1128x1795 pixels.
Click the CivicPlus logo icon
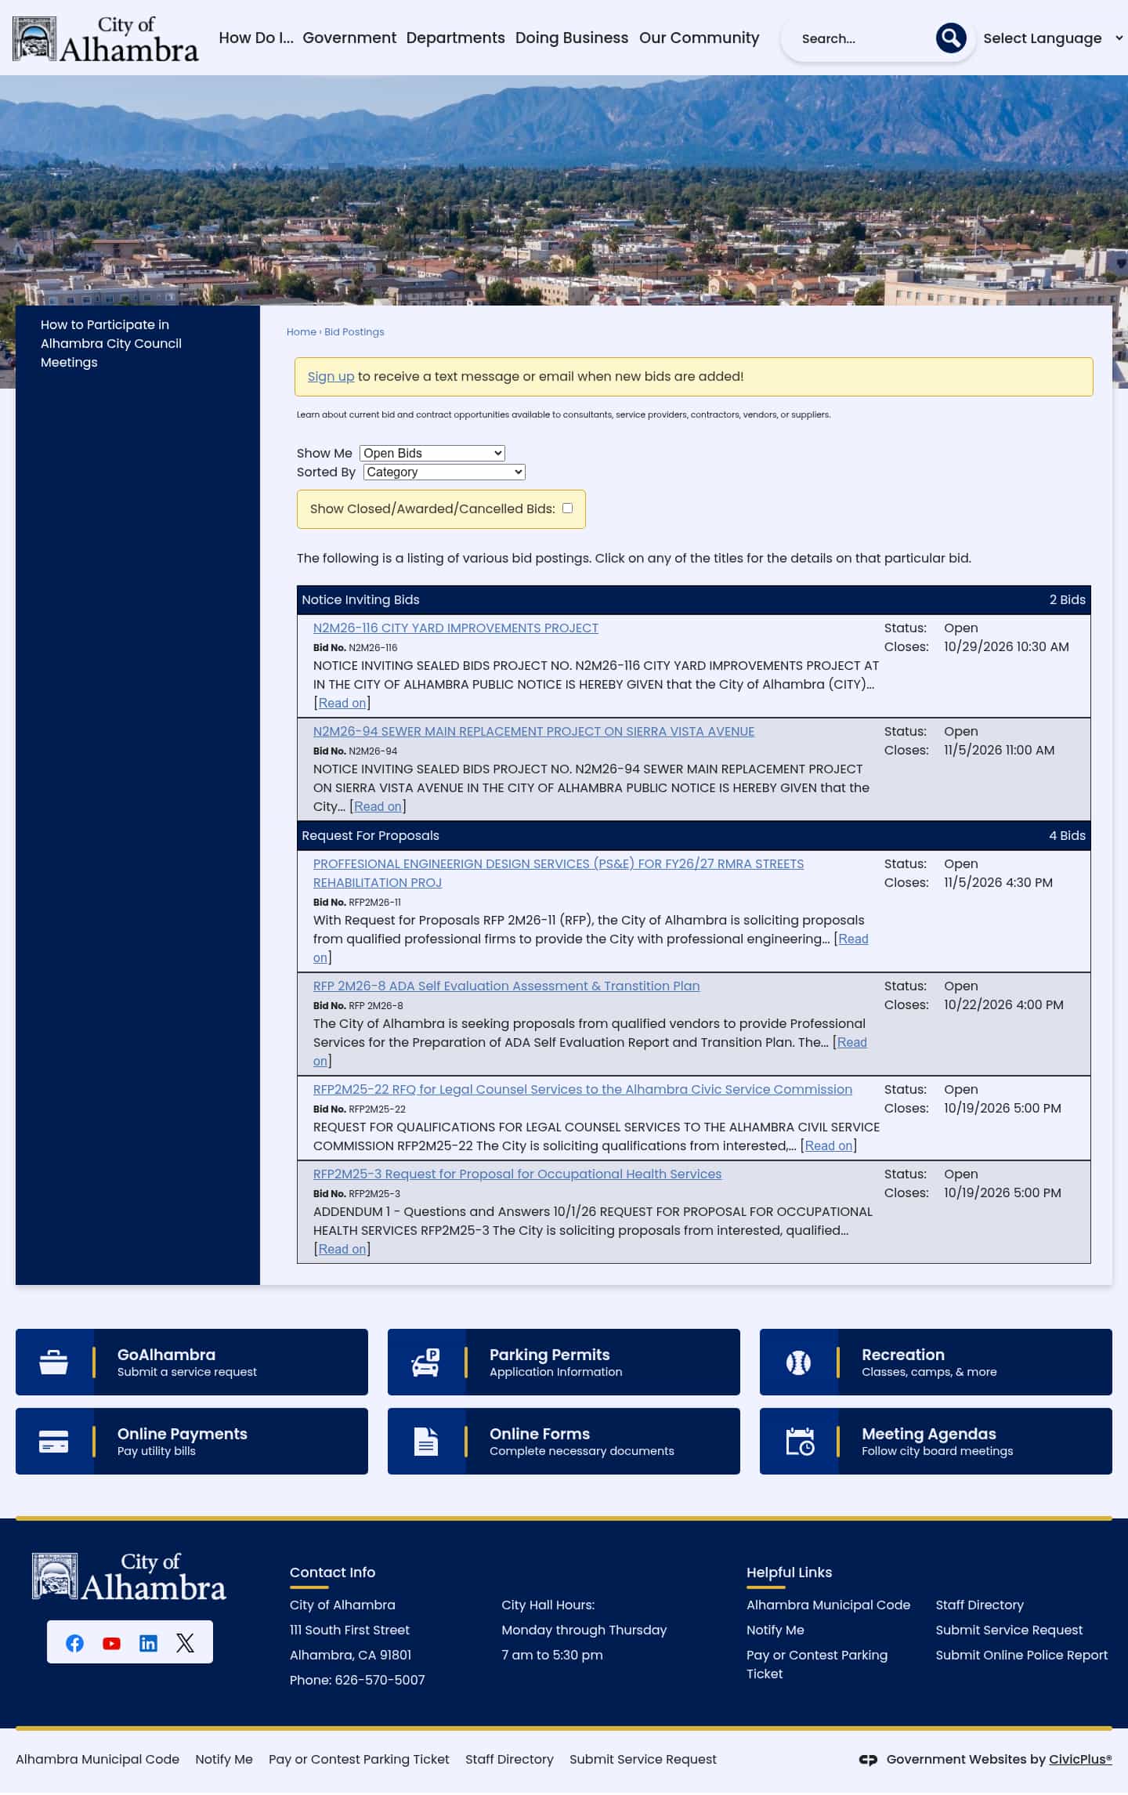868,1759
